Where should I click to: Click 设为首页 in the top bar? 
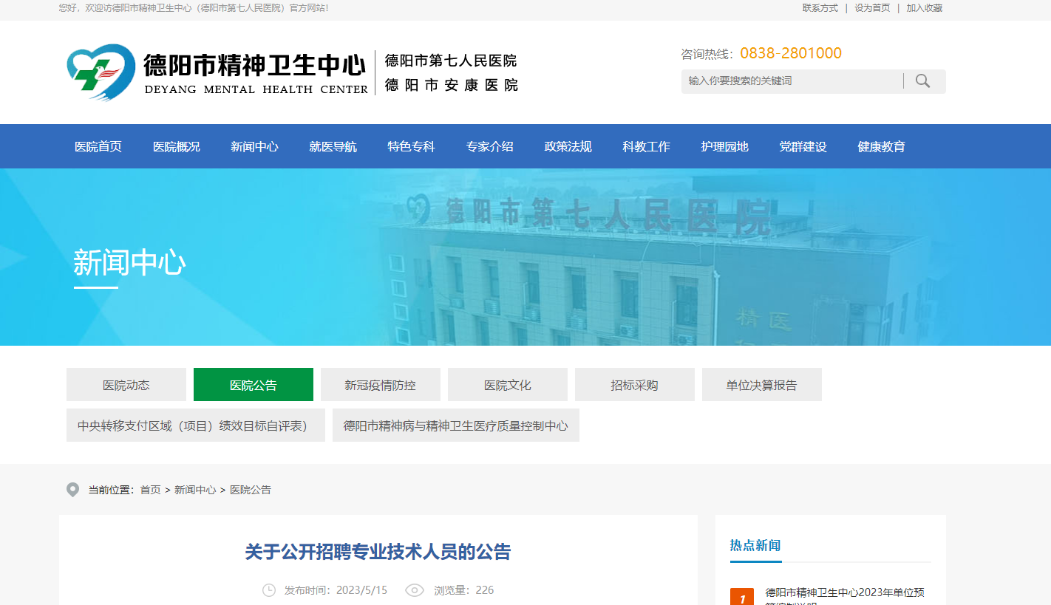click(x=872, y=8)
